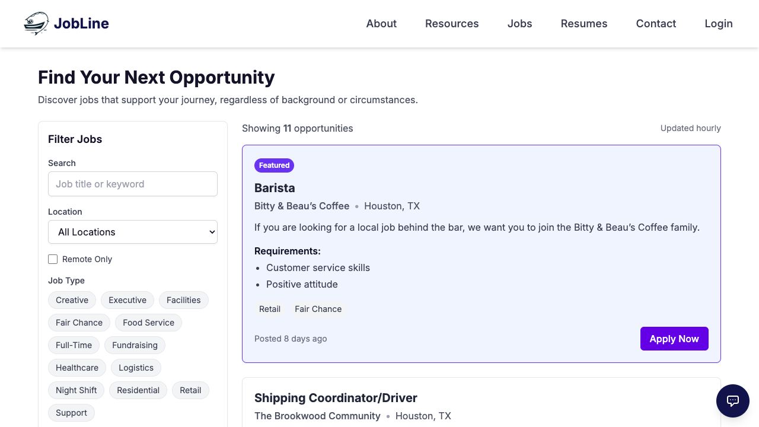Screen dimensions: 759x427
Task: Click the Posted 8 days ago text
Action: coord(291,339)
